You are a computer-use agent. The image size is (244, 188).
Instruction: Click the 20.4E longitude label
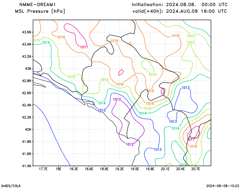(x=180, y=169)
